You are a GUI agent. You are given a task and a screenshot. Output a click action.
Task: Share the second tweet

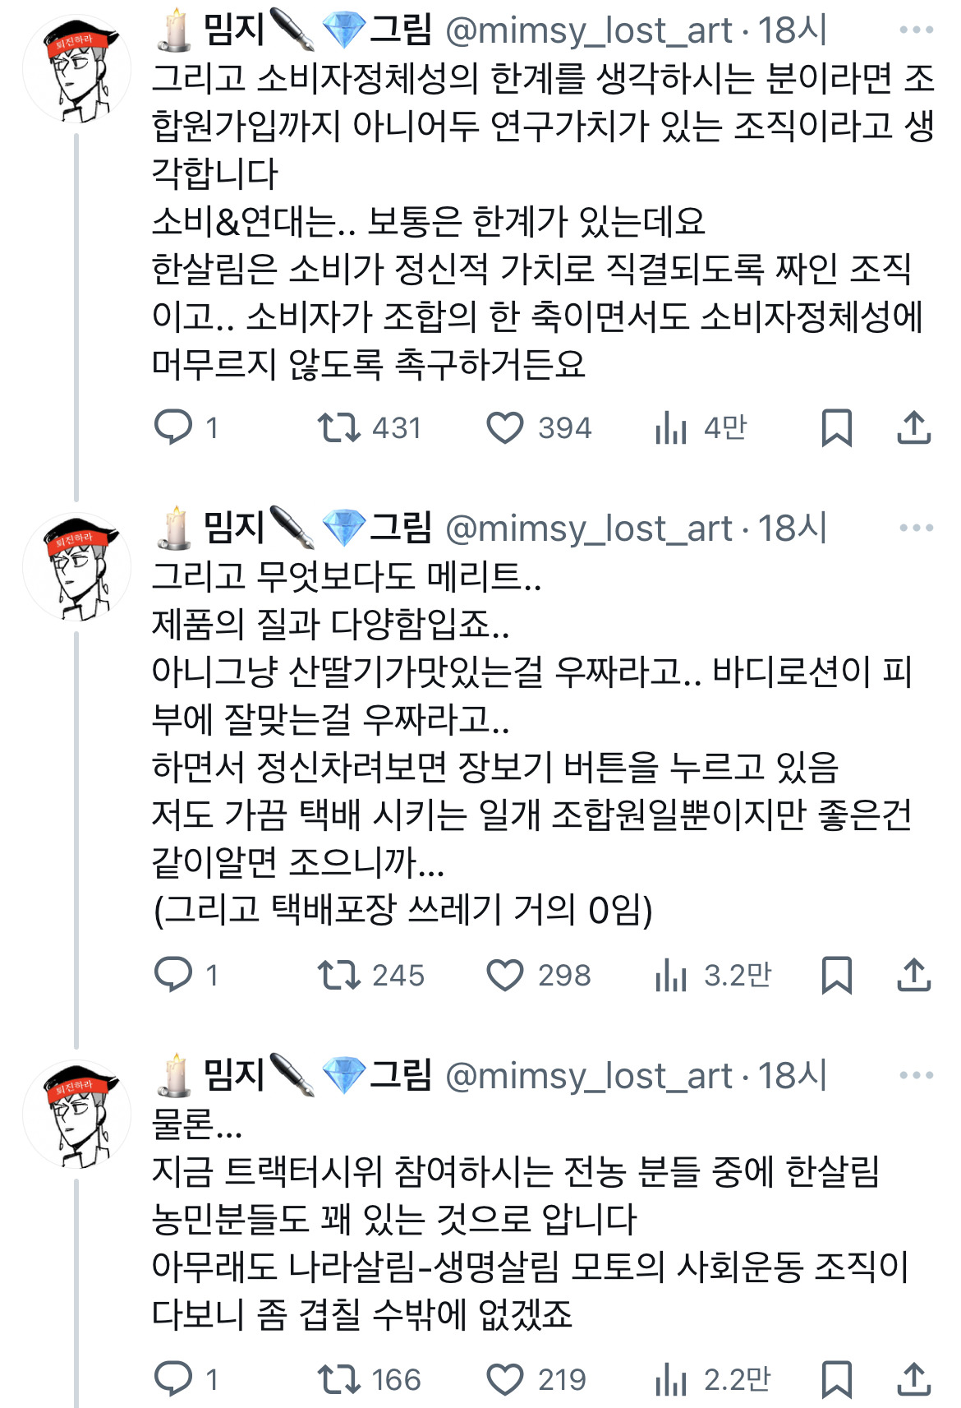(915, 976)
